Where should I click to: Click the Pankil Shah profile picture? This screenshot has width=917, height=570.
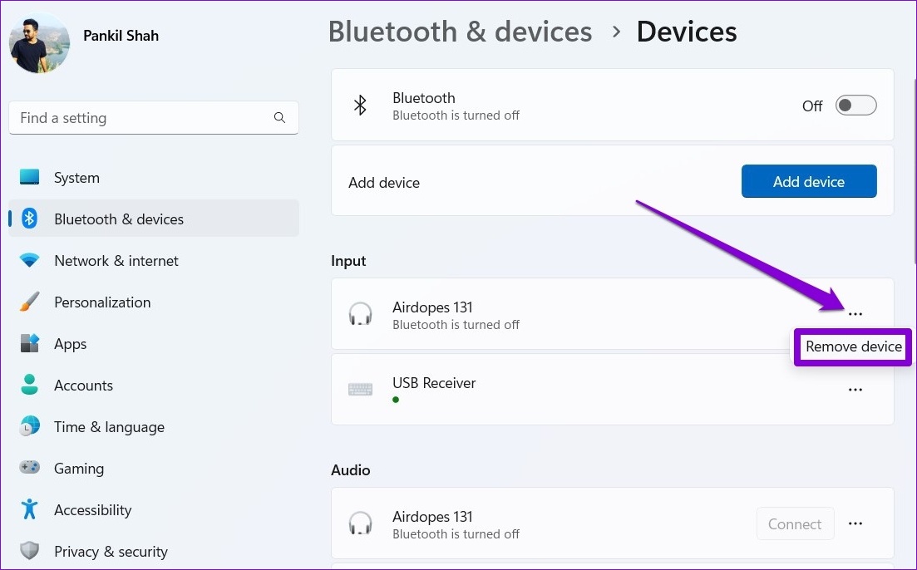pyautogui.click(x=39, y=43)
